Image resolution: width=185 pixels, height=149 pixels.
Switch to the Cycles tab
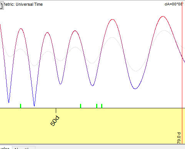pos(5,147)
